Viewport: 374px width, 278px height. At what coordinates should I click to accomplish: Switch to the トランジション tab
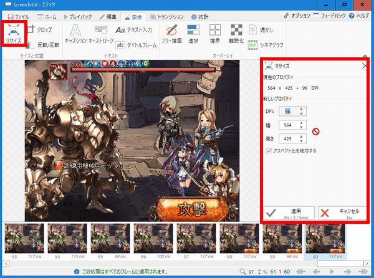coord(166,17)
